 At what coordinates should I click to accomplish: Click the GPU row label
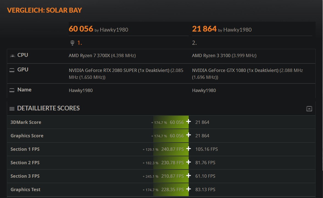click(23, 70)
